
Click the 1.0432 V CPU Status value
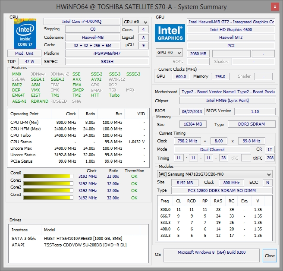coord(136,142)
